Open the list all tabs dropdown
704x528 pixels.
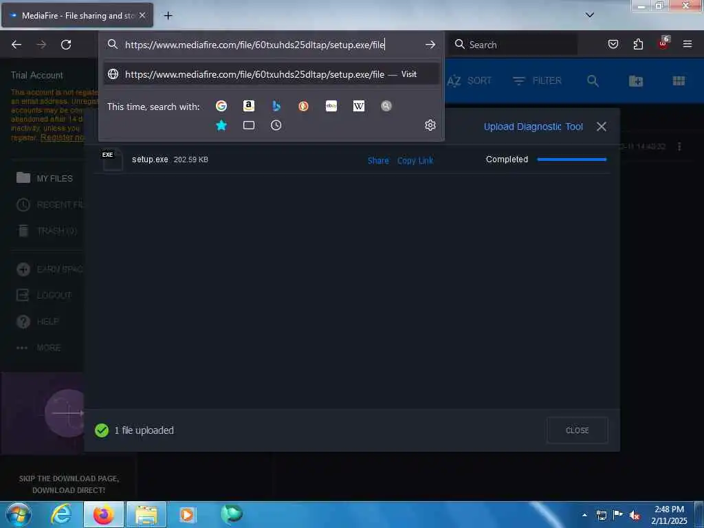pos(590,15)
